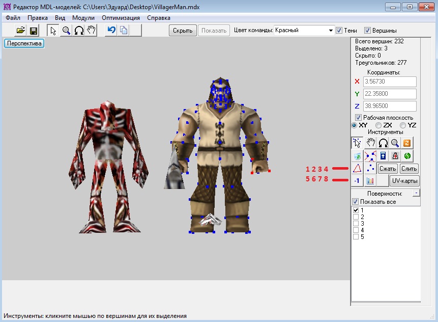
Task: Open the Цвет команды color dropdown
Action: point(331,31)
